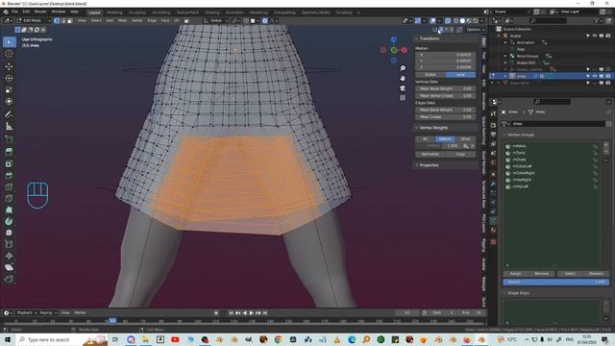
Task: Click the viewport zoom magnifier icon
Action: pyautogui.click(x=403, y=68)
